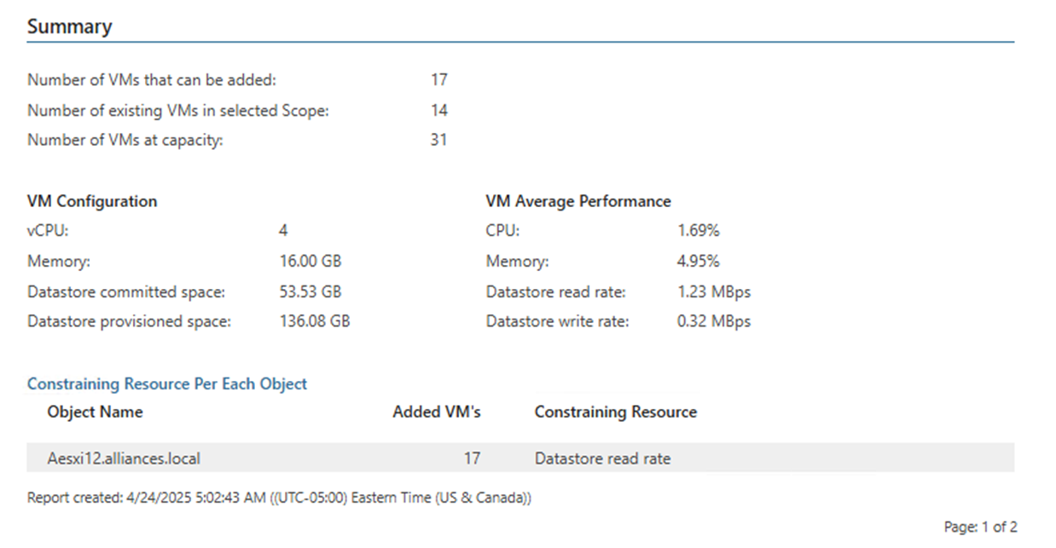The image size is (1056, 548).
Task: Click the Constraining Resource Per Each Object heading
Action: tap(167, 384)
